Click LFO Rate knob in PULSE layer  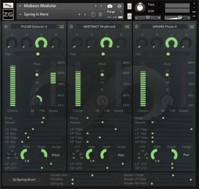pos(27,155)
